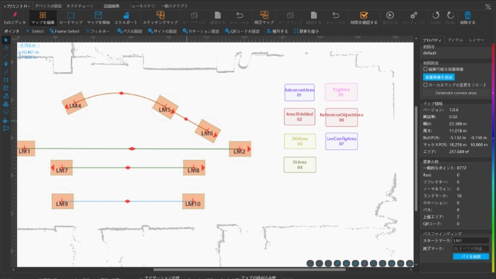Click the 削除する trash can icon
The width and height of the screenshot is (496, 279).
pyautogui.click(x=468, y=15)
